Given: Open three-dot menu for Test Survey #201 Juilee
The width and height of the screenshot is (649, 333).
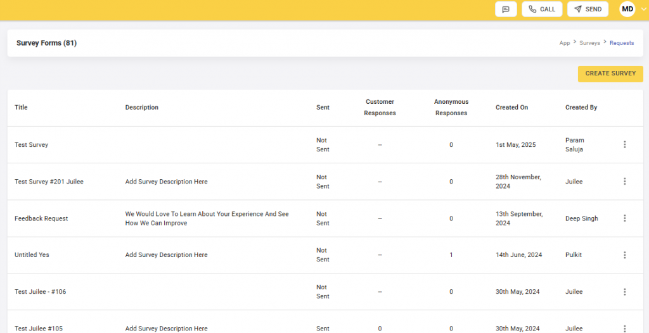Looking at the screenshot, I should point(624,182).
